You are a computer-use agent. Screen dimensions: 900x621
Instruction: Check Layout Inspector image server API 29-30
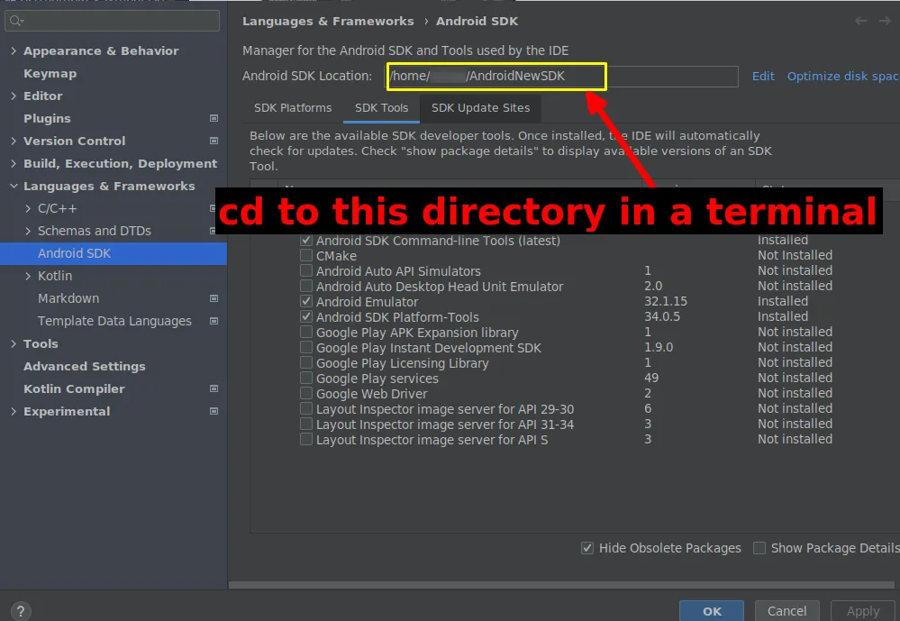(306, 408)
